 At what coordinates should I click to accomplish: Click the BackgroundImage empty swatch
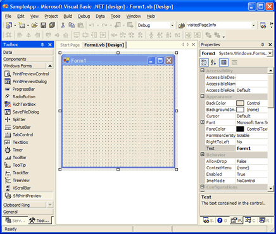click(x=240, y=110)
